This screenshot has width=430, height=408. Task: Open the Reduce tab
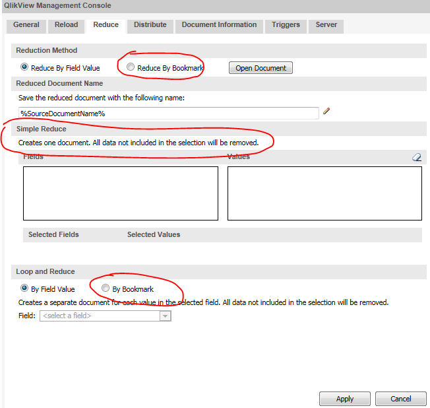(106, 26)
